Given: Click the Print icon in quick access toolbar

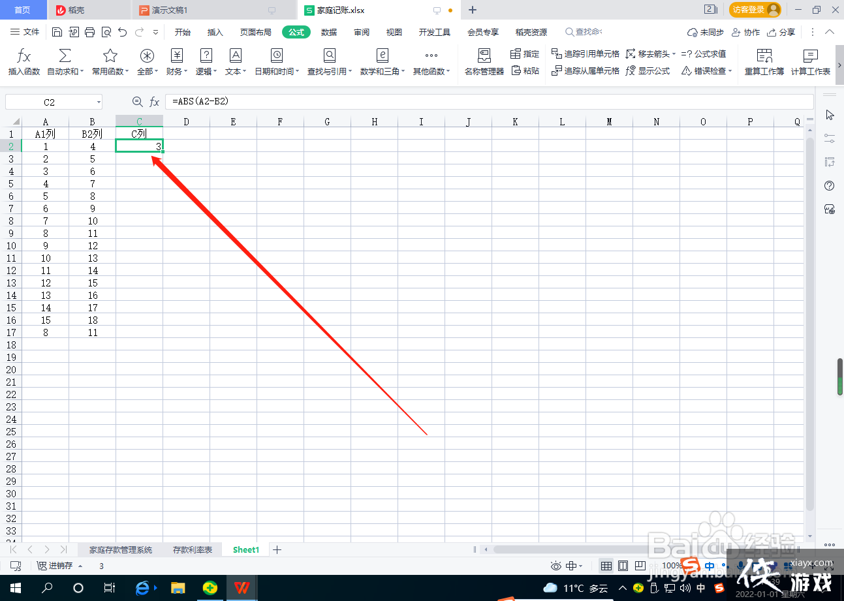Looking at the screenshot, I should (90, 32).
